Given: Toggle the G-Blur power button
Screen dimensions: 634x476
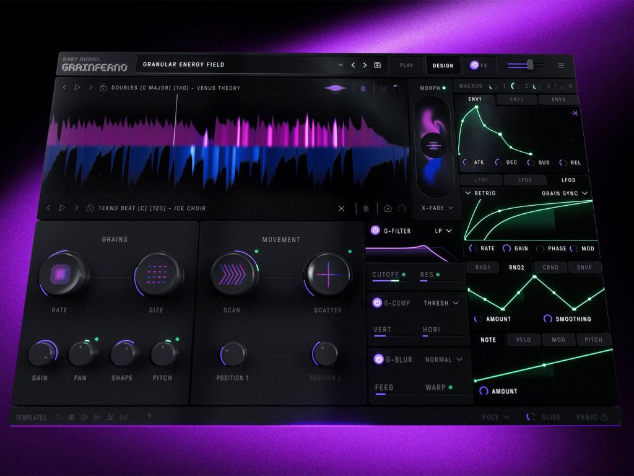Looking at the screenshot, I should coord(378,359).
